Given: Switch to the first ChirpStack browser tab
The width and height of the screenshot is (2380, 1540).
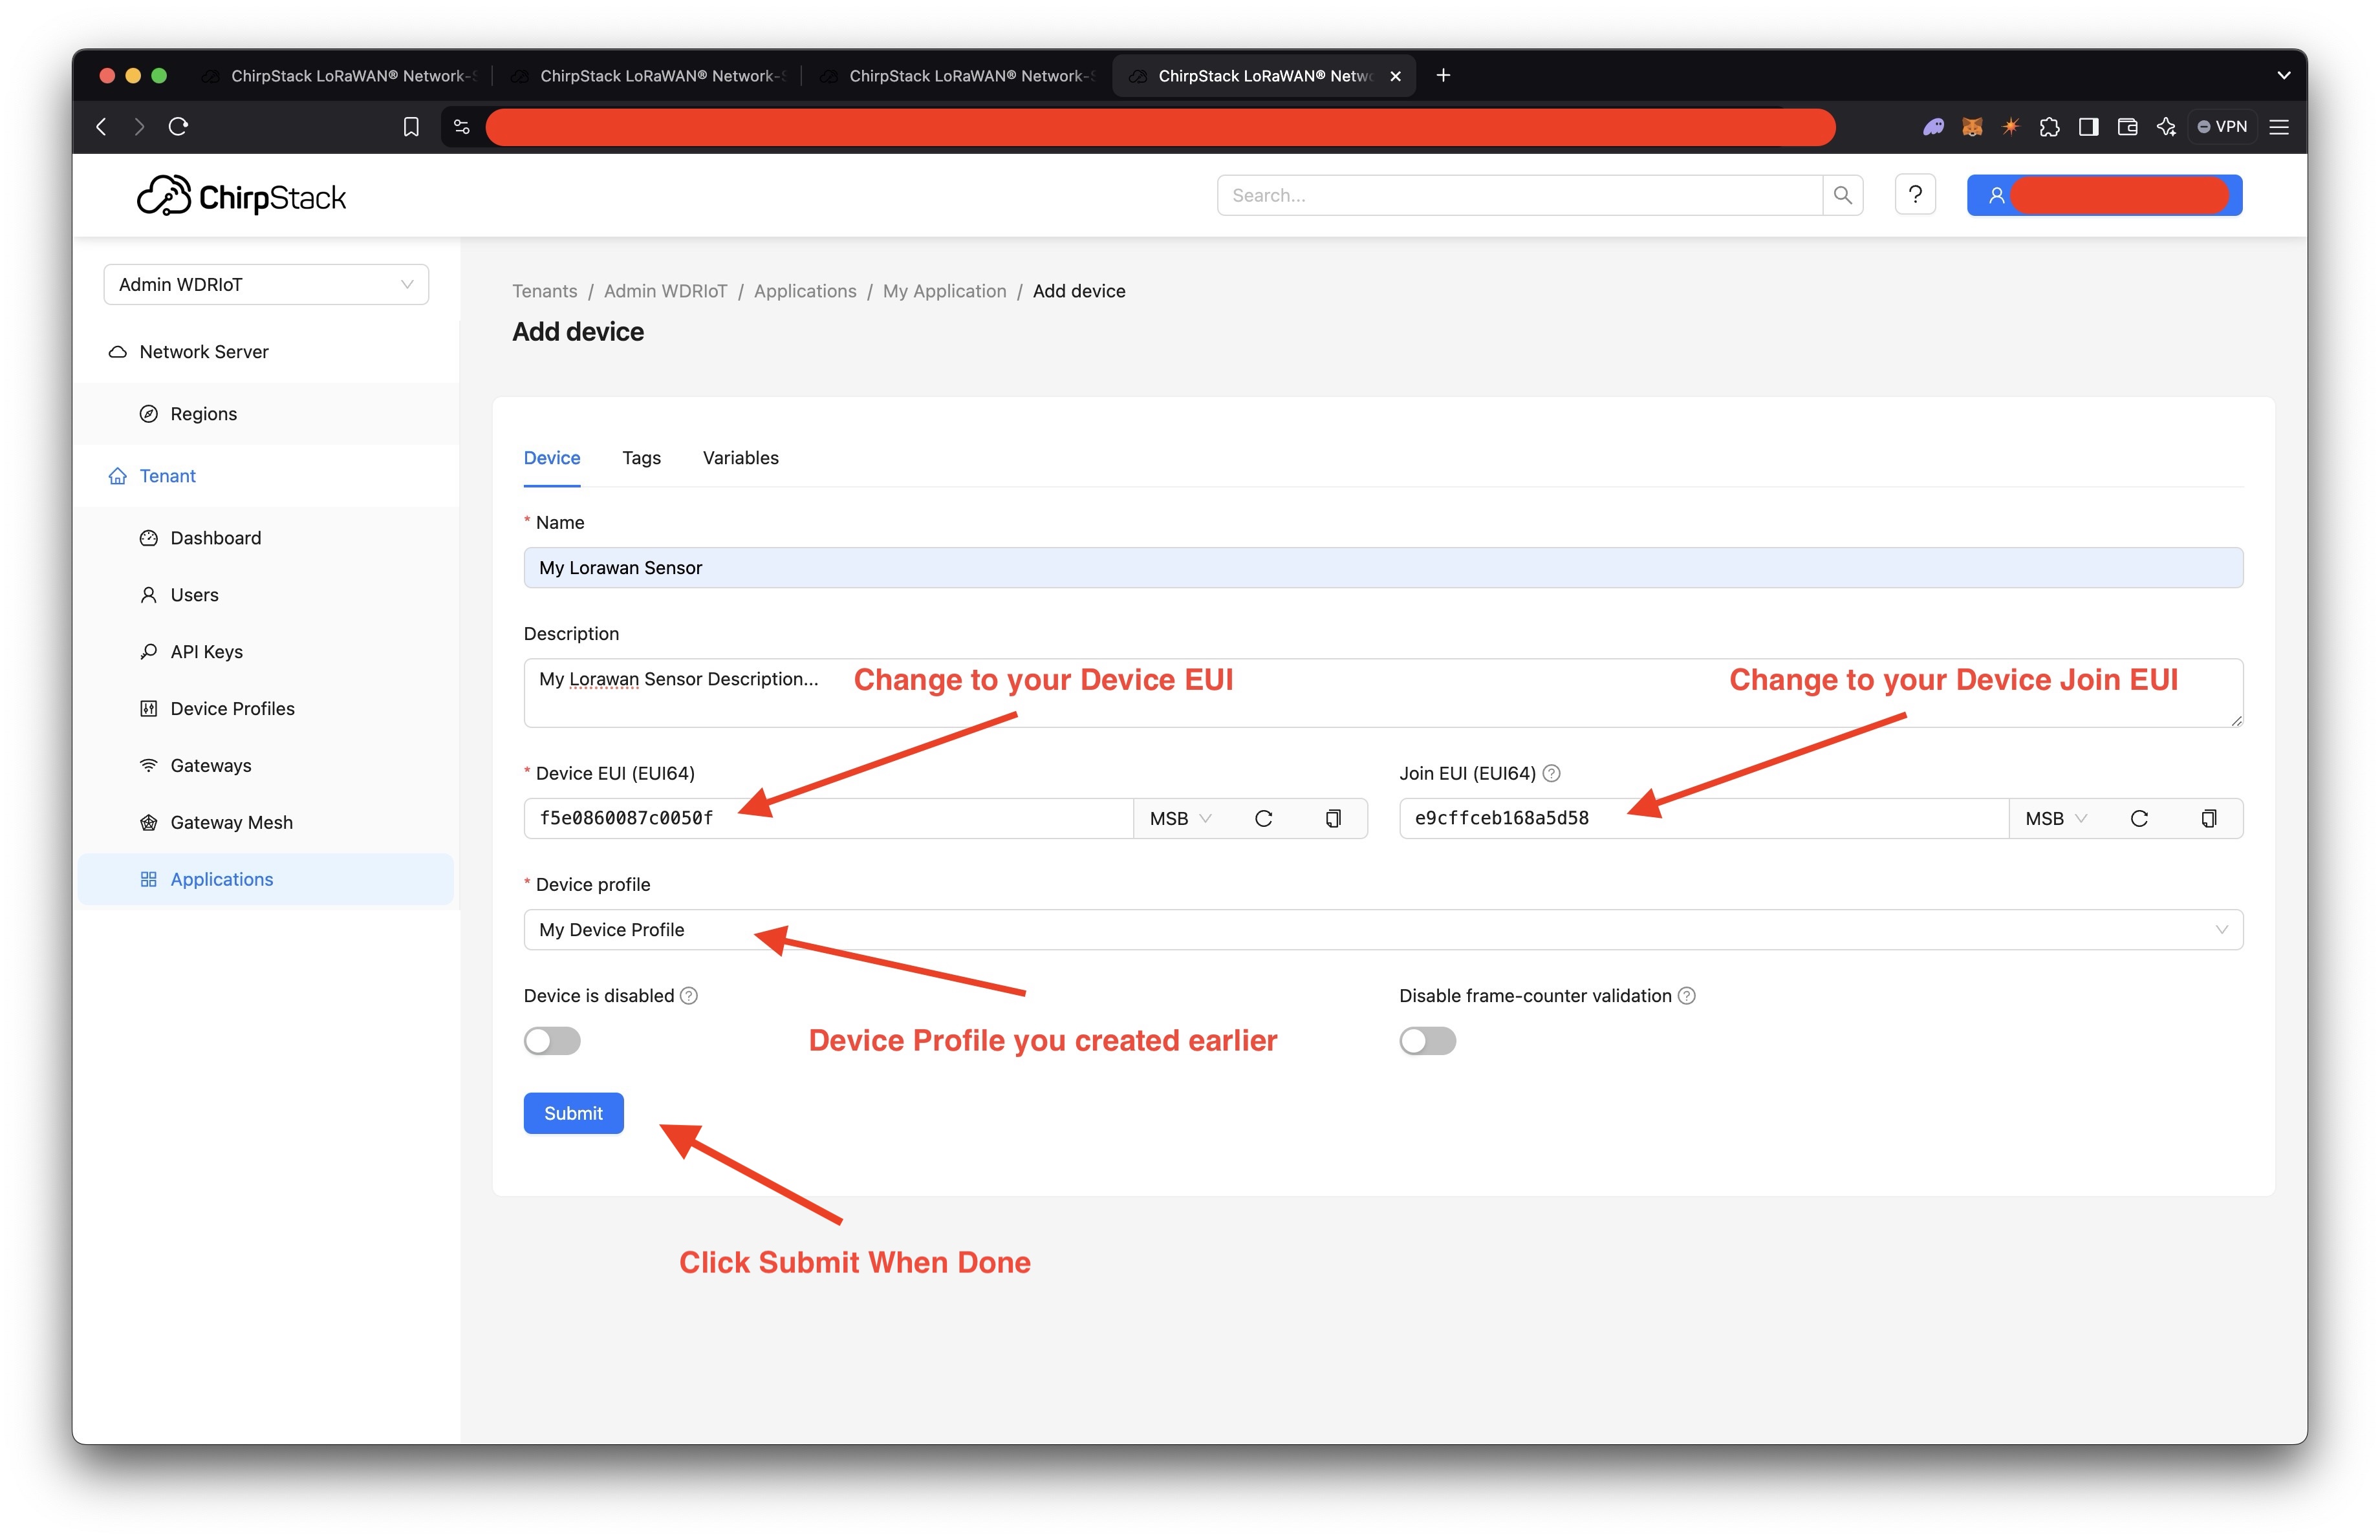Looking at the screenshot, I should (x=338, y=76).
